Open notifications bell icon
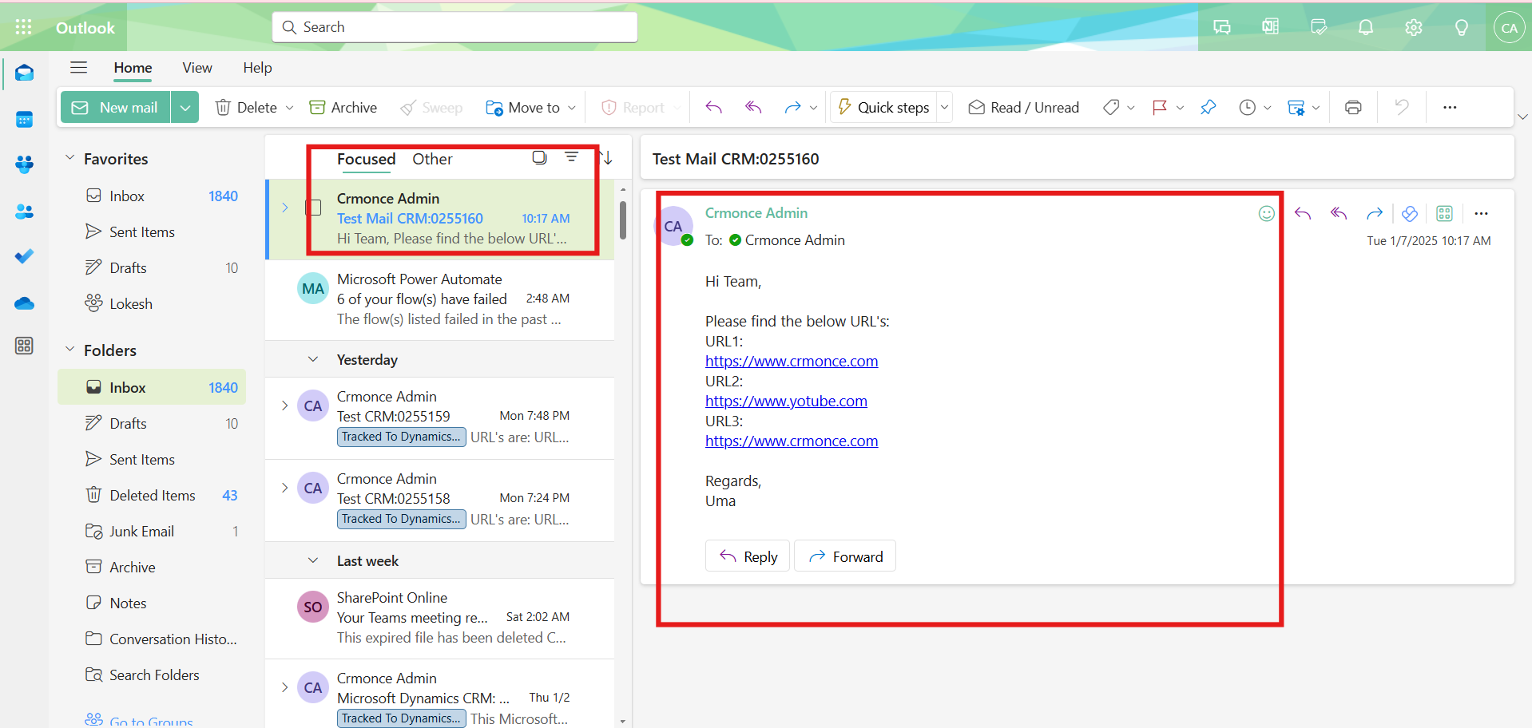1532x728 pixels. (x=1366, y=27)
